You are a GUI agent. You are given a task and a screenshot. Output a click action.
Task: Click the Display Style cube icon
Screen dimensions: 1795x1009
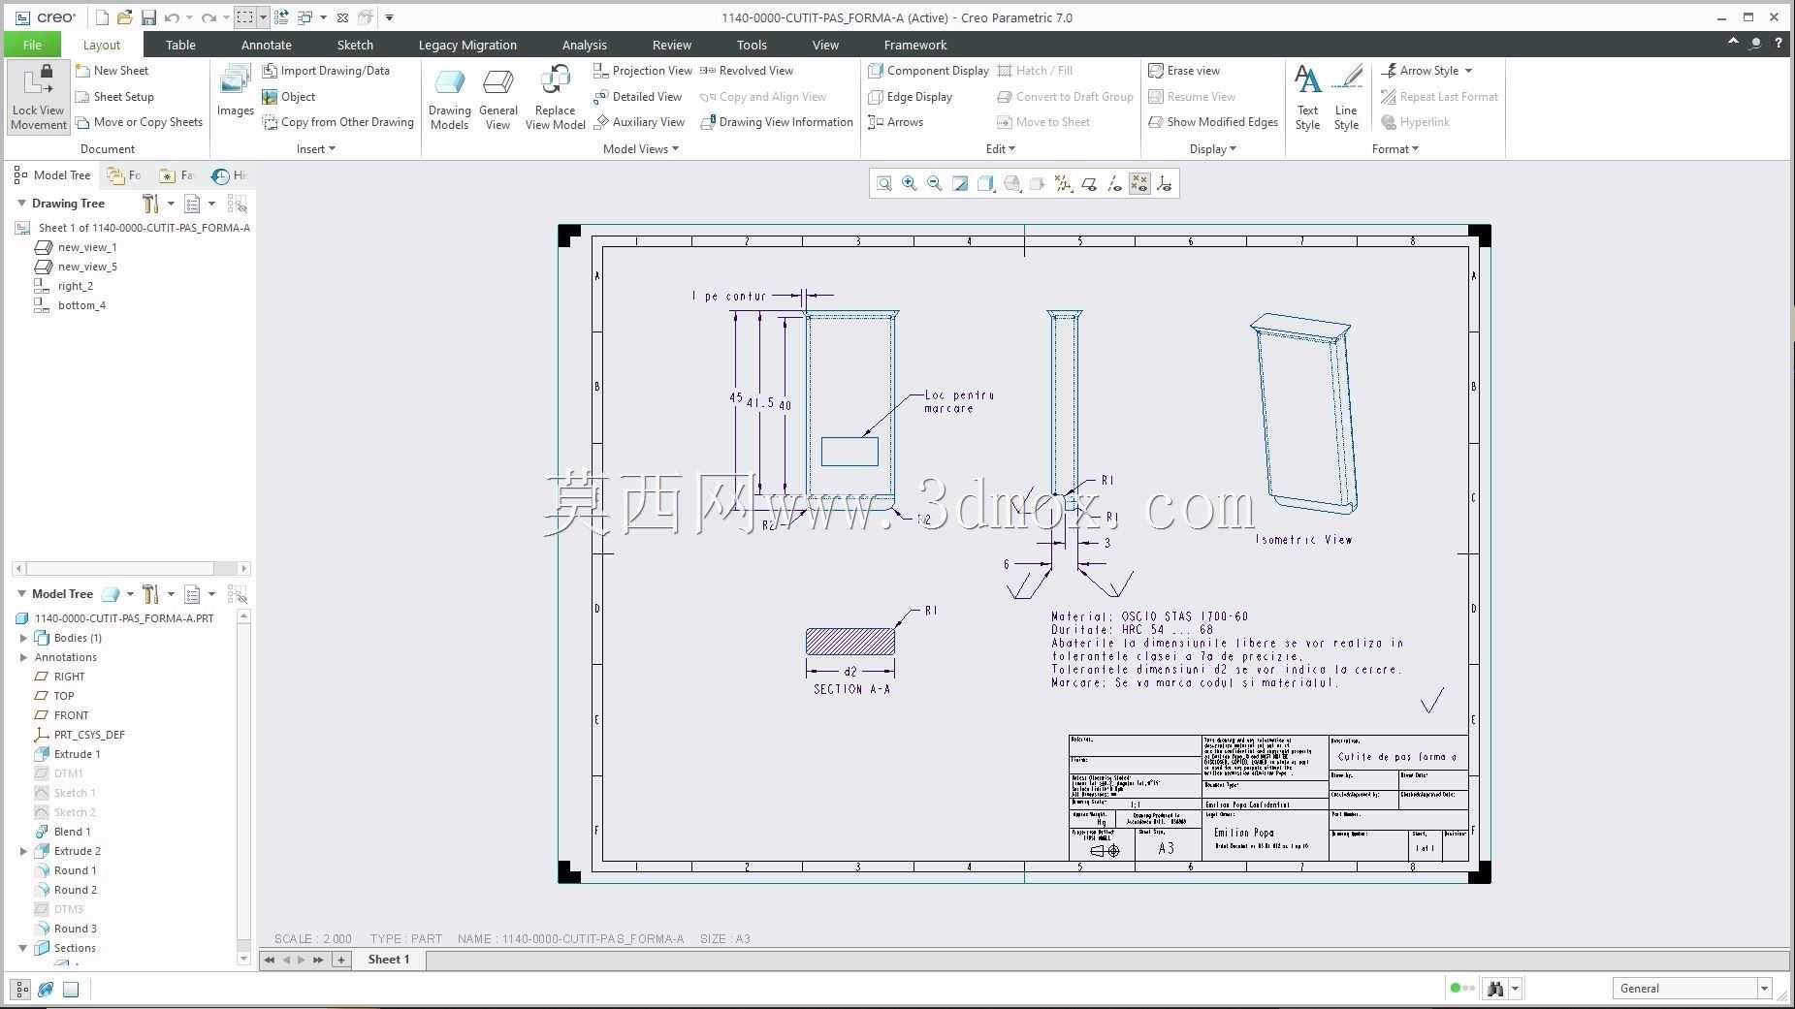[986, 184]
